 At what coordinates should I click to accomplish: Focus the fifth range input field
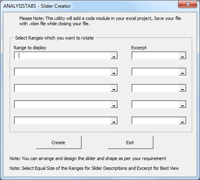[62, 121]
